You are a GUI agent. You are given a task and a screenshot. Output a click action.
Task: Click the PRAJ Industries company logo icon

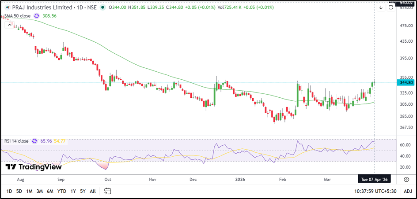coord(7,7)
